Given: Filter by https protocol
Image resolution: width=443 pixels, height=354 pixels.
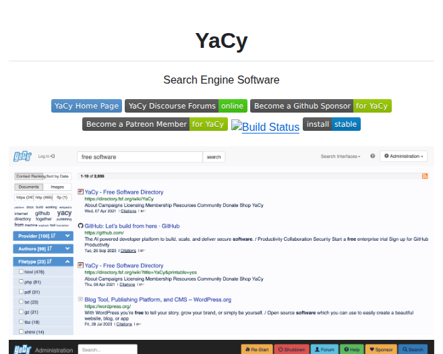Looking at the screenshot, I should (24, 197).
